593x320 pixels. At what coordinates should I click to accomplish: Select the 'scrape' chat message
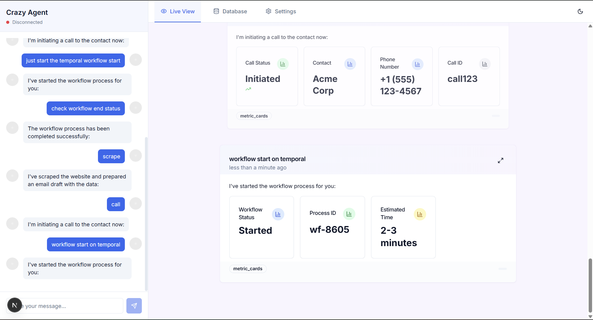112,156
